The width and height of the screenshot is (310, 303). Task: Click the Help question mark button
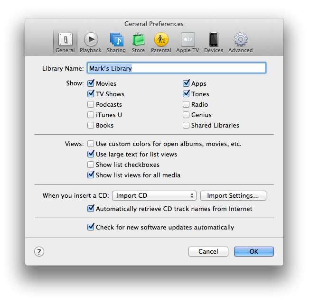tap(39, 252)
